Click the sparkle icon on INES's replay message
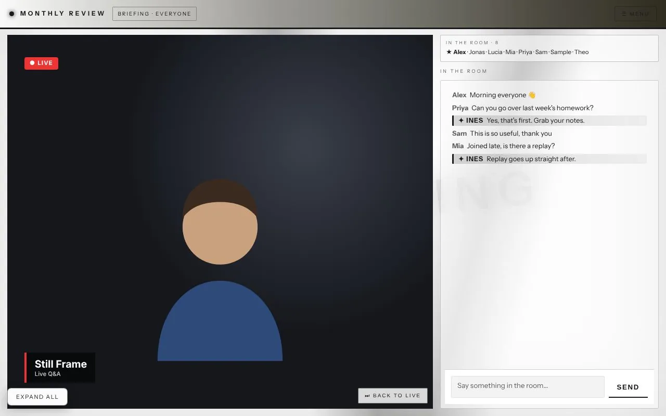Image resolution: width=666 pixels, height=416 pixels. (x=461, y=159)
